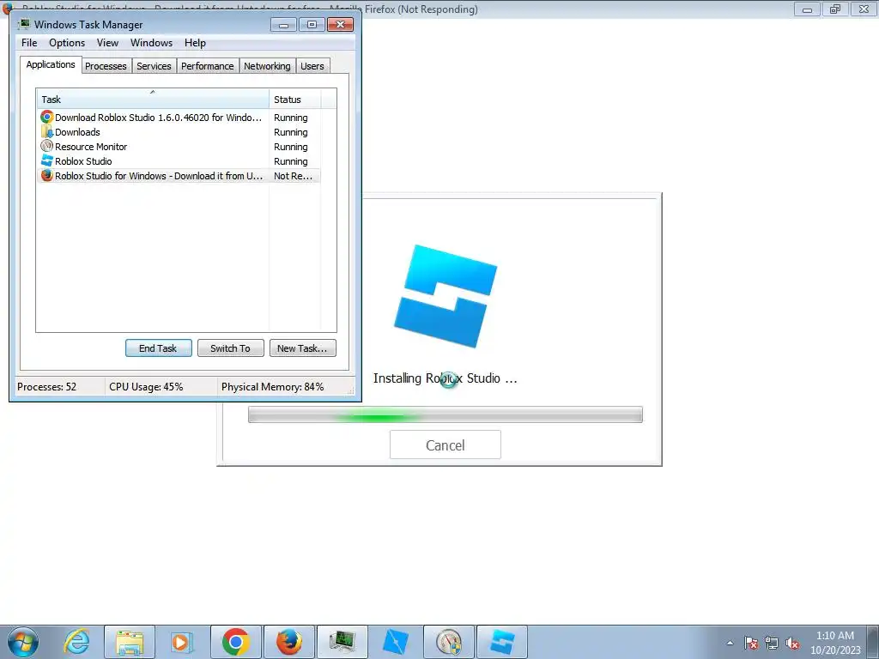This screenshot has height=659, width=879.
Task: Click the End Task button
Action: (159, 348)
